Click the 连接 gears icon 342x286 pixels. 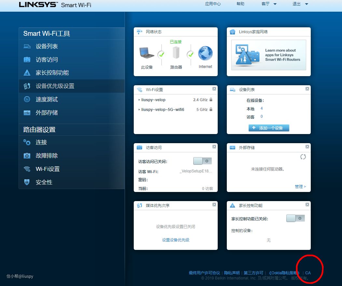tap(27, 143)
